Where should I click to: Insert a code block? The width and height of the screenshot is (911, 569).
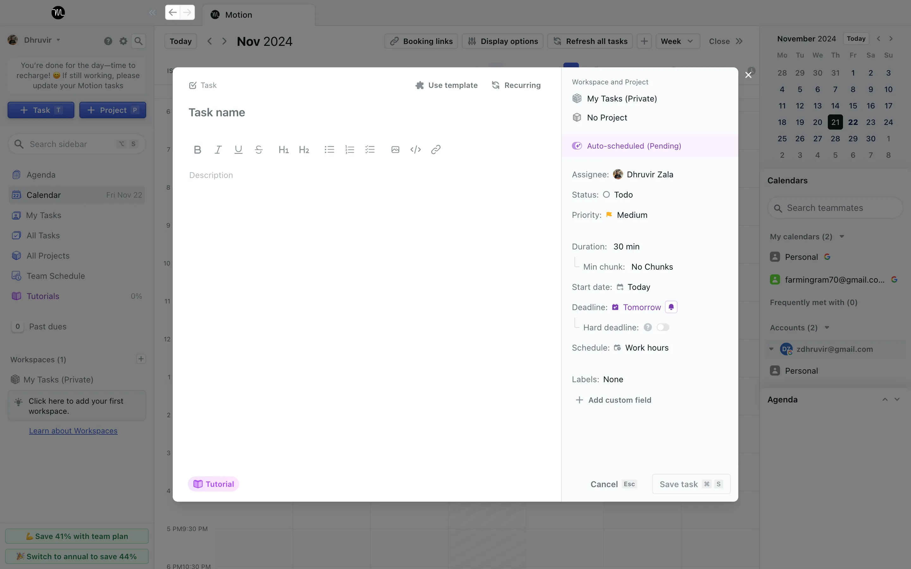pos(416,150)
